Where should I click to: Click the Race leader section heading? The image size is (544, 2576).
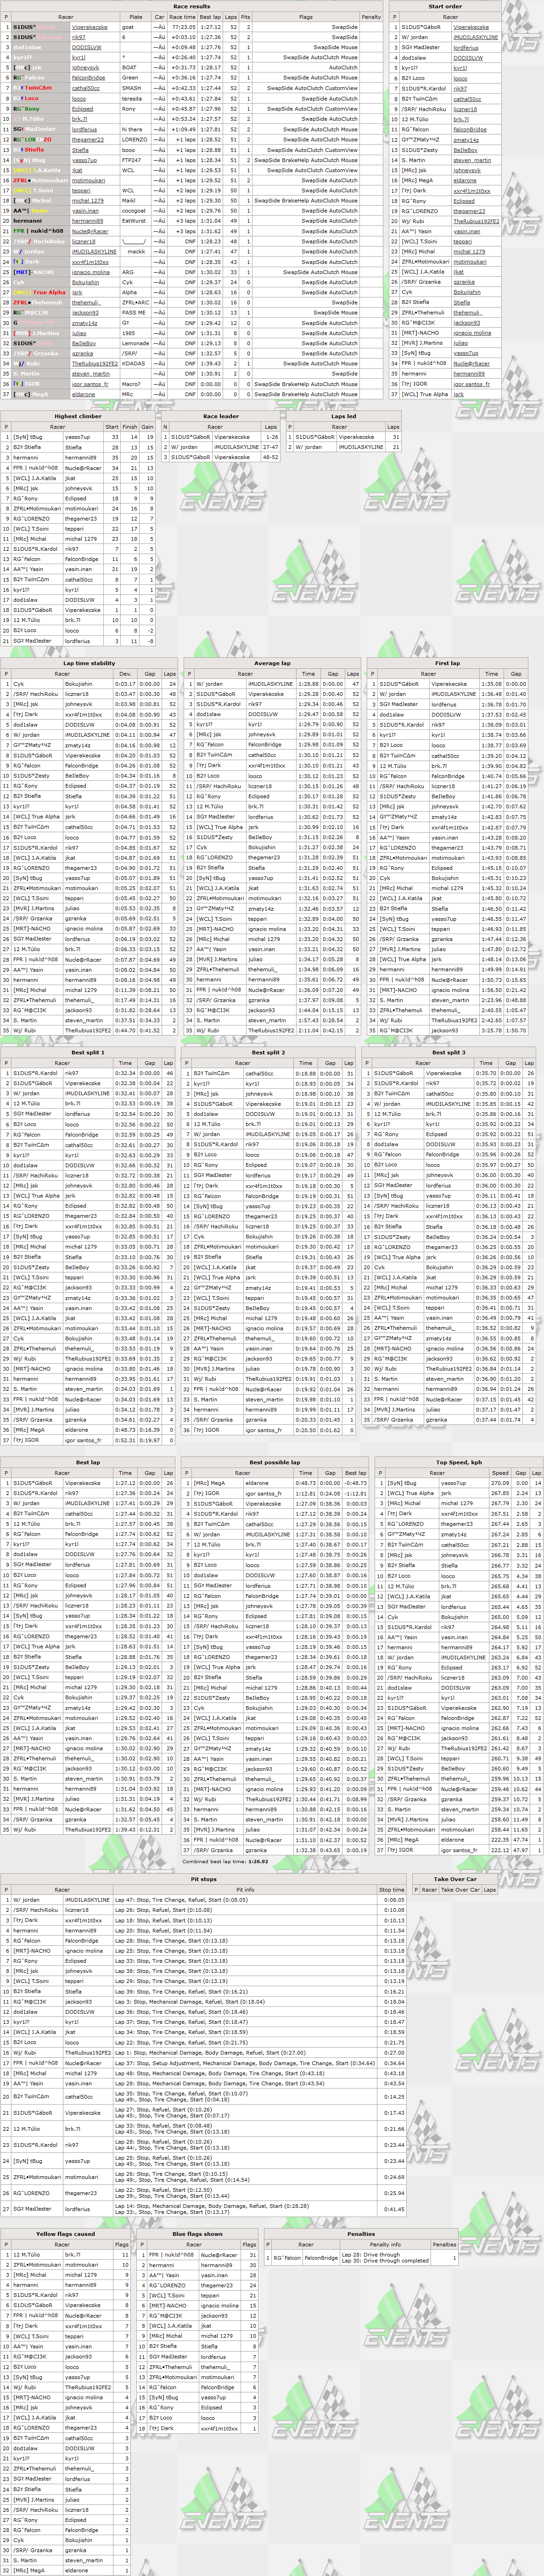[221, 416]
